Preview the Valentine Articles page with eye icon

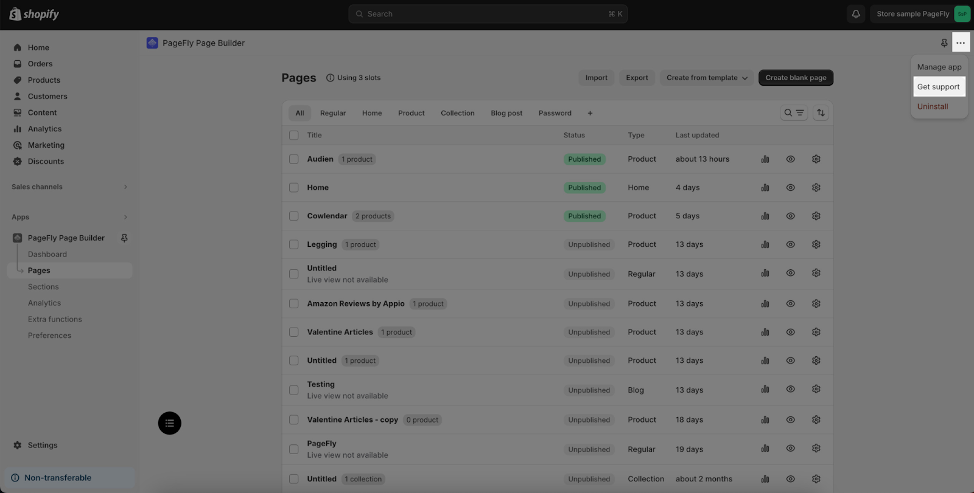tap(791, 332)
